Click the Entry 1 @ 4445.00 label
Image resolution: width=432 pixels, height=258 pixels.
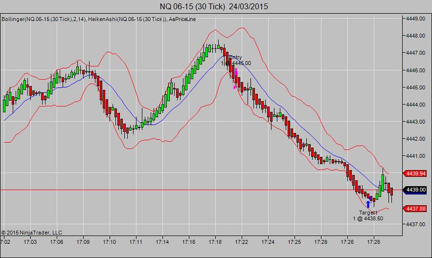pyautogui.click(x=236, y=60)
